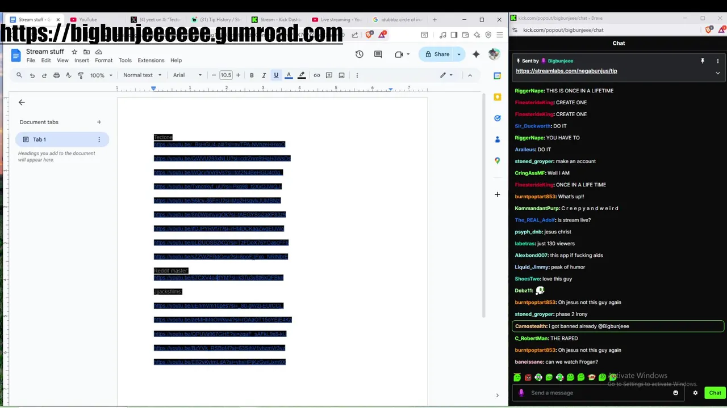Collapse the Docs menus chevron

pyautogui.click(x=470, y=75)
